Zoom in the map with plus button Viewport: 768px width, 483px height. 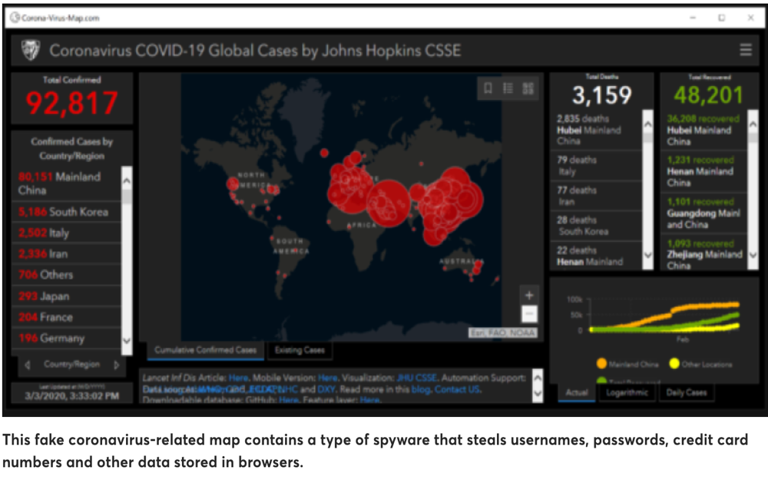(529, 296)
